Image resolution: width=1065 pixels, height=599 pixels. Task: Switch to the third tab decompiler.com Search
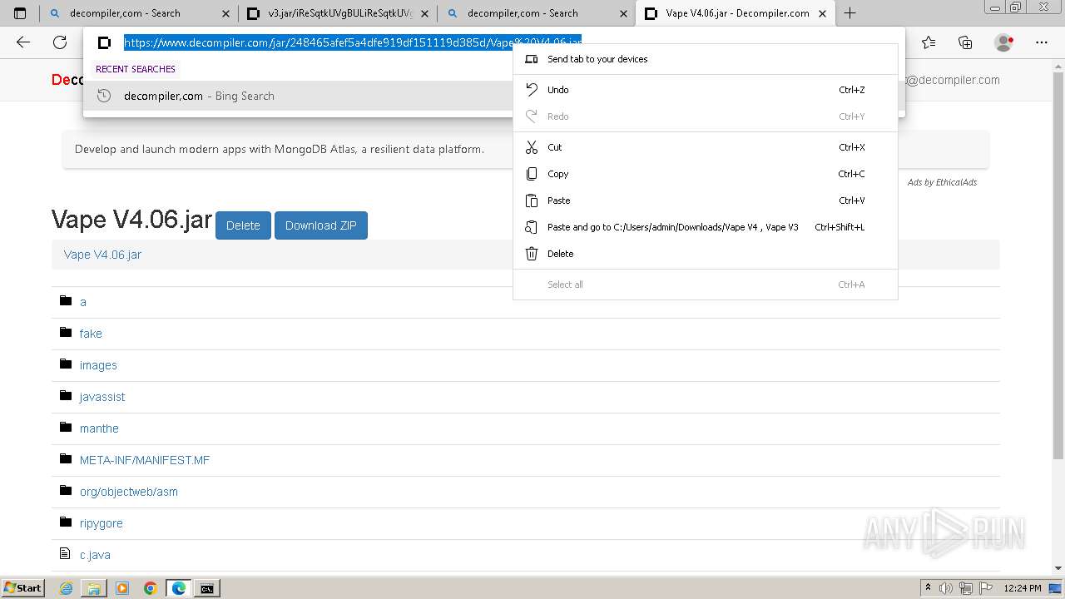(x=537, y=13)
